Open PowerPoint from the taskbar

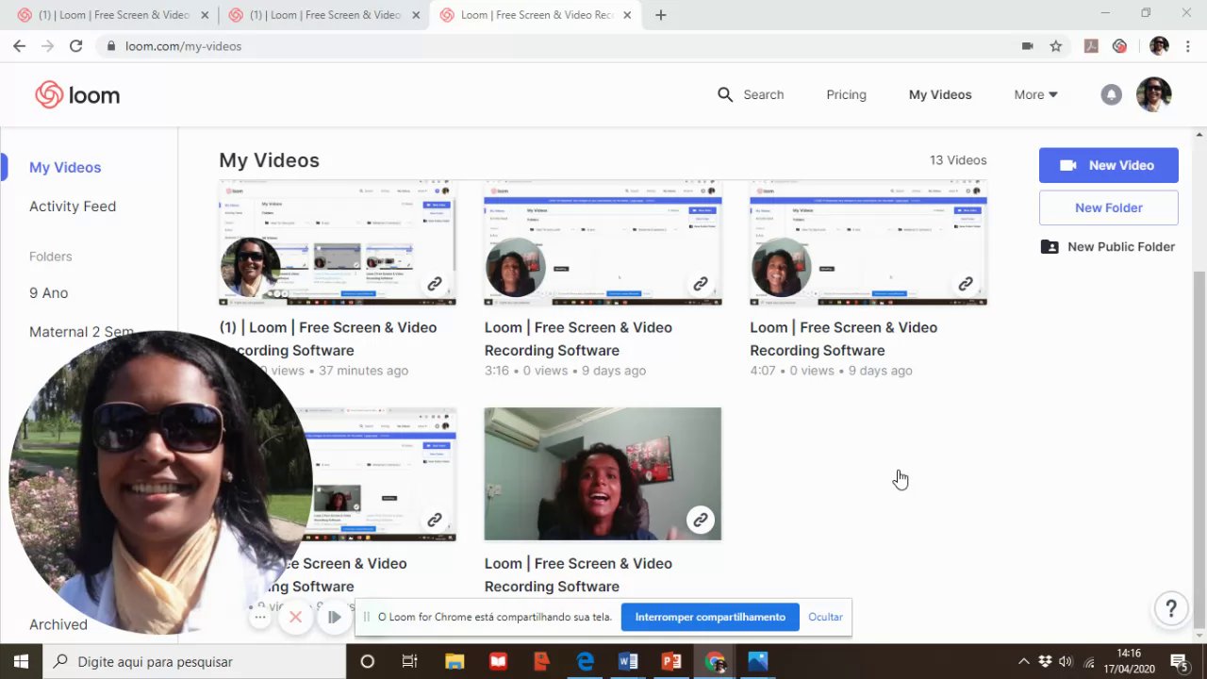coord(671,661)
